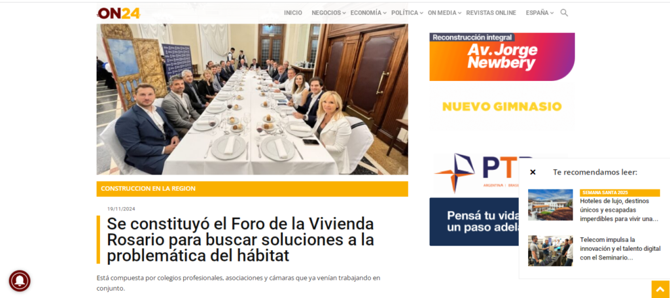Click the hotel thumbnail in recommendations
Screen dimensions: 670x298
coord(550,205)
